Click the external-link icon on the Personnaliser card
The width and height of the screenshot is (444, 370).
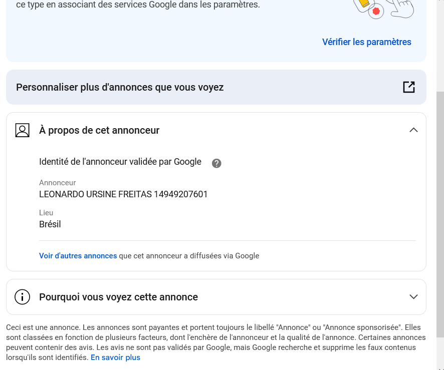pyautogui.click(x=409, y=87)
